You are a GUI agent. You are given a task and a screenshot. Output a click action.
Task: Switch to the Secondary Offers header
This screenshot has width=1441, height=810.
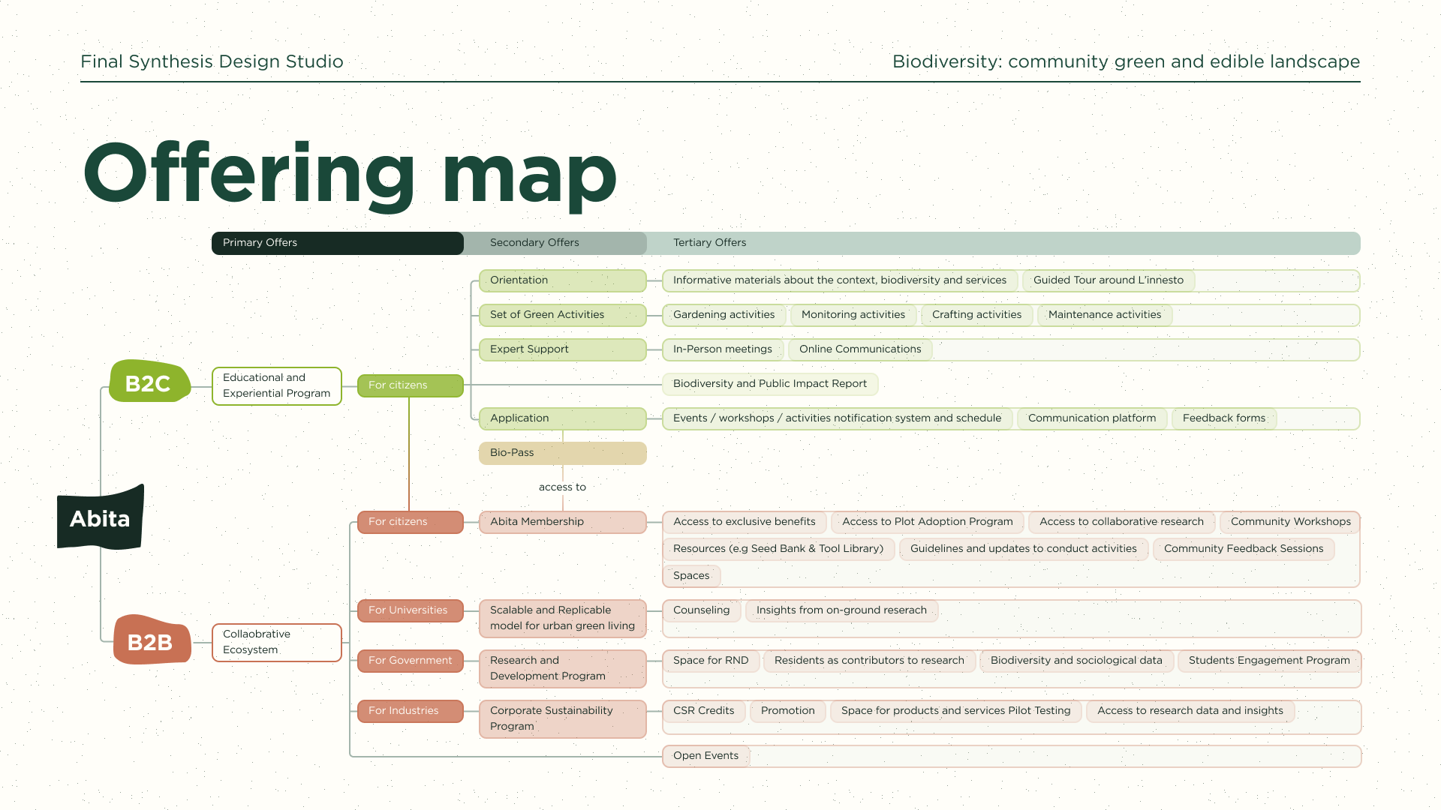tap(555, 243)
